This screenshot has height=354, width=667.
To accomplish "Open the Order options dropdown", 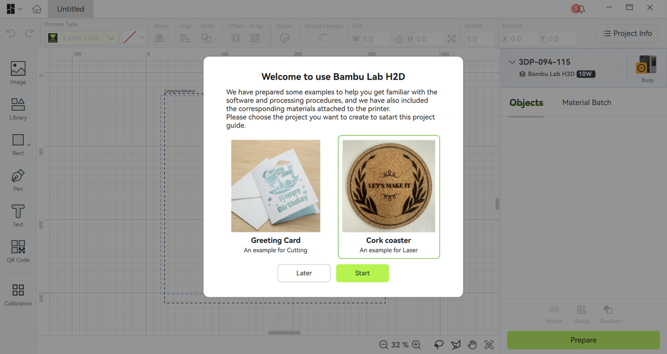I will [x=208, y=38].
